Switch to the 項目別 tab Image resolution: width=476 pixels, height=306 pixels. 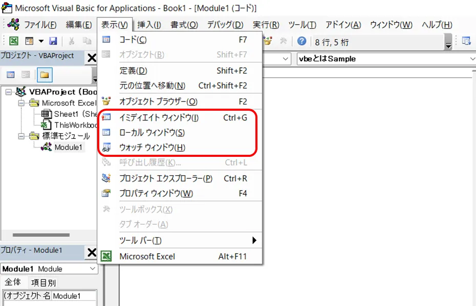click(x=44, y=282)
